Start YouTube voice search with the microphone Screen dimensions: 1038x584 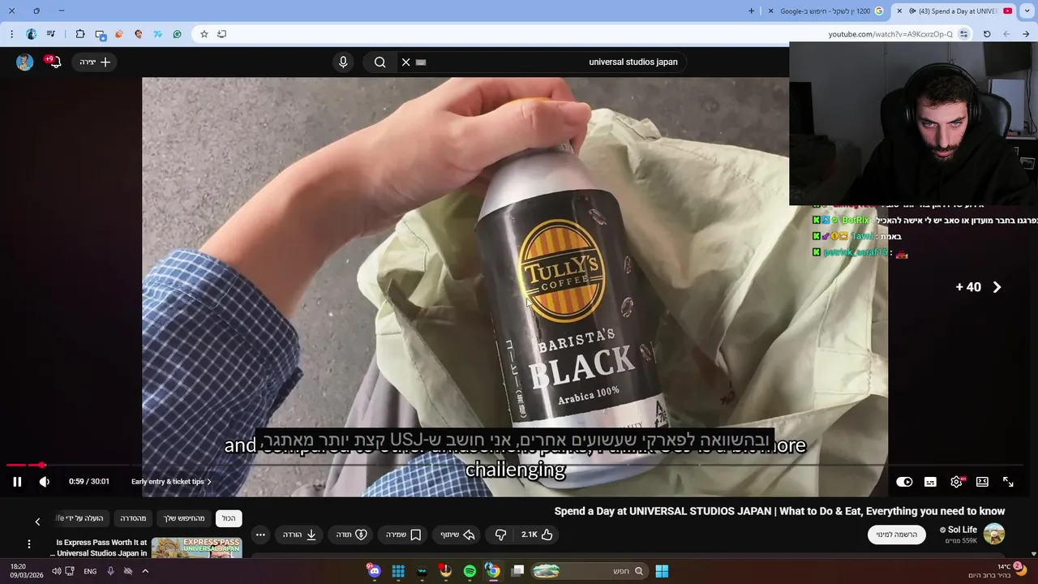coord(343,62)
